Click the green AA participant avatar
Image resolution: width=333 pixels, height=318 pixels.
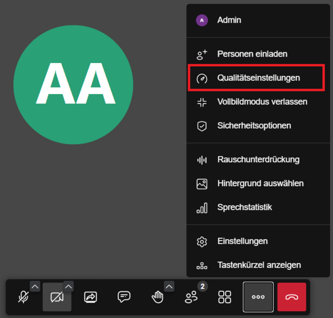tap(73, 85)
